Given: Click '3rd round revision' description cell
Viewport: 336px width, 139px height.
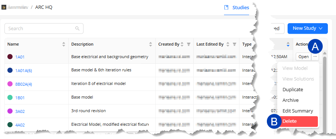Looking at the screenshot, I should (88, 111).
